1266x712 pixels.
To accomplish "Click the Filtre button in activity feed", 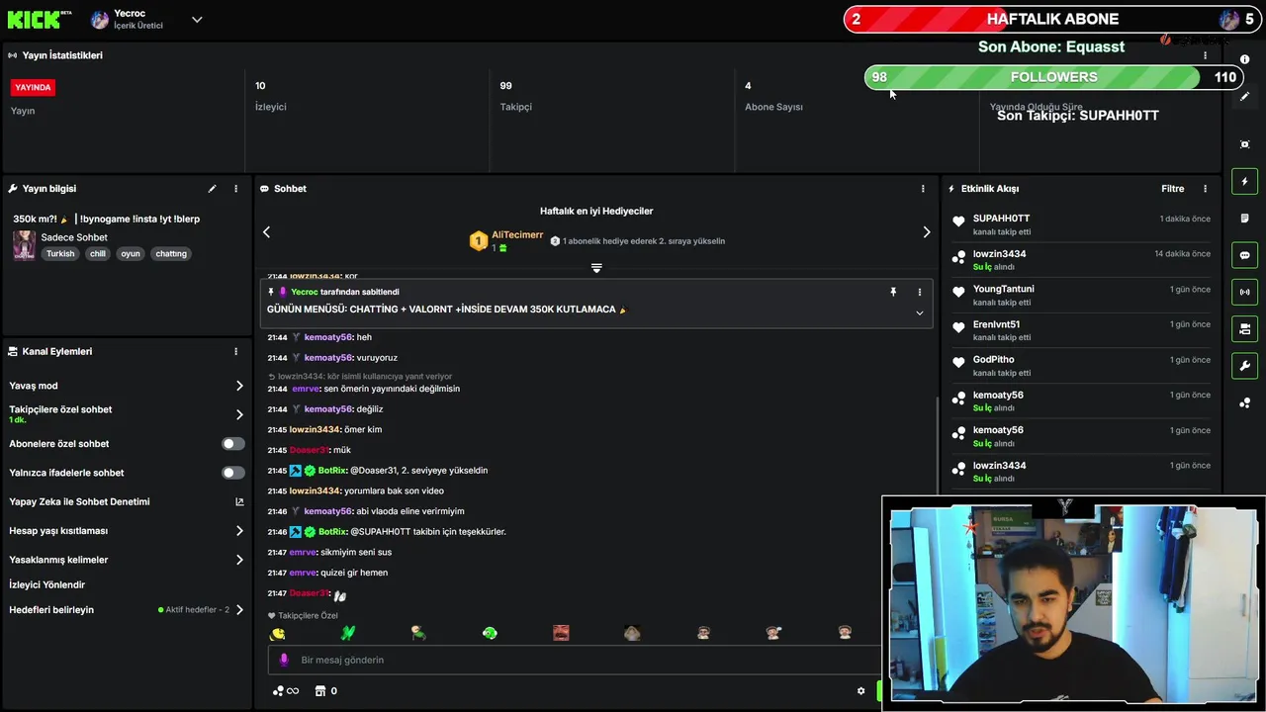I will click(x=1172, y=189).
